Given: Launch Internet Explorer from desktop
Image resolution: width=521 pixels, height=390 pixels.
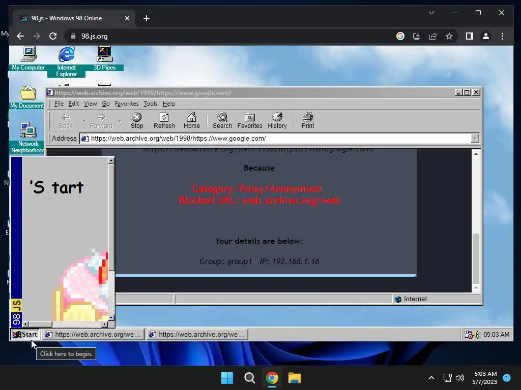Looking at the screenshot, I should pyautogui.click(x=67, y=61).
